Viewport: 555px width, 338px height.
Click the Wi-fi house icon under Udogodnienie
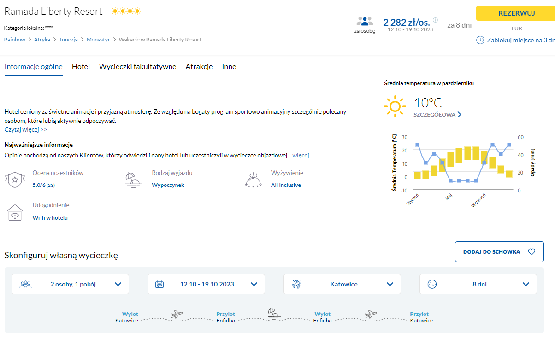tap(15, 212)
